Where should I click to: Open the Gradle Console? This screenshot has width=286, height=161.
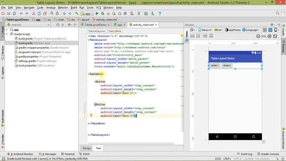coord(268,154)
